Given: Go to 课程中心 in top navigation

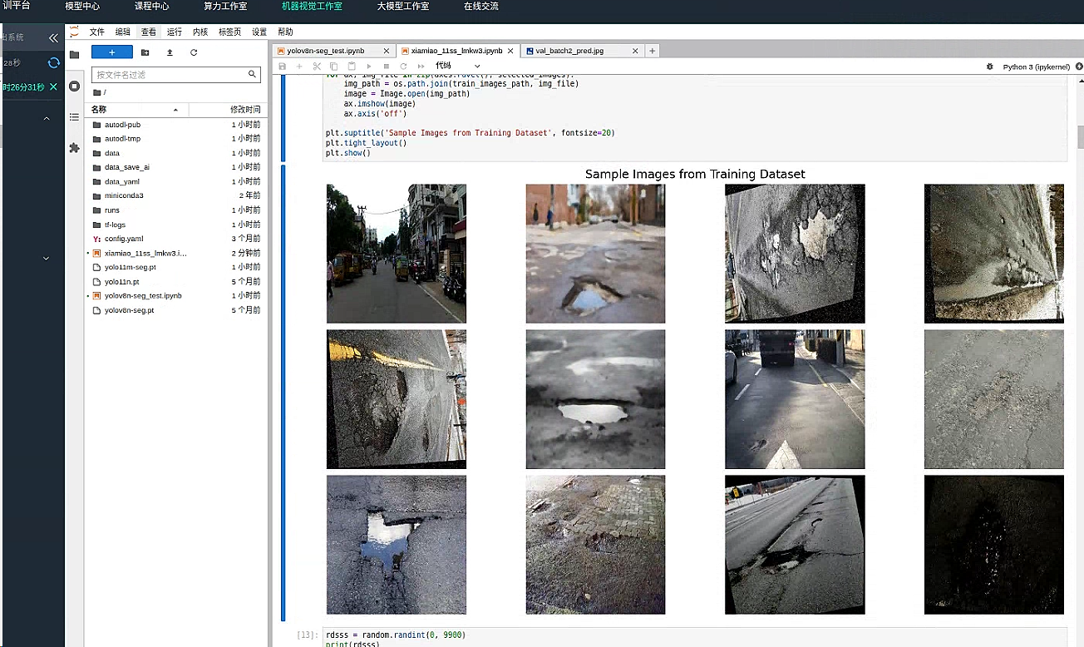Looking at the screenshot, I should coord(152,6).
